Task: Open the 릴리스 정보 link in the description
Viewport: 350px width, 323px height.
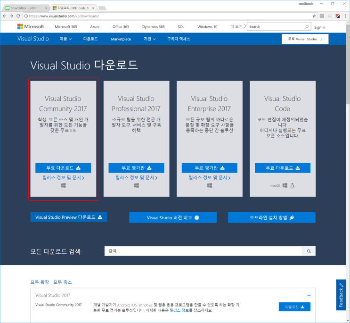Action: point(179,310)
